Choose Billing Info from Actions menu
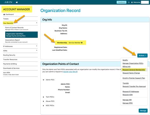 pyautogui.click(x=126, y=66)
